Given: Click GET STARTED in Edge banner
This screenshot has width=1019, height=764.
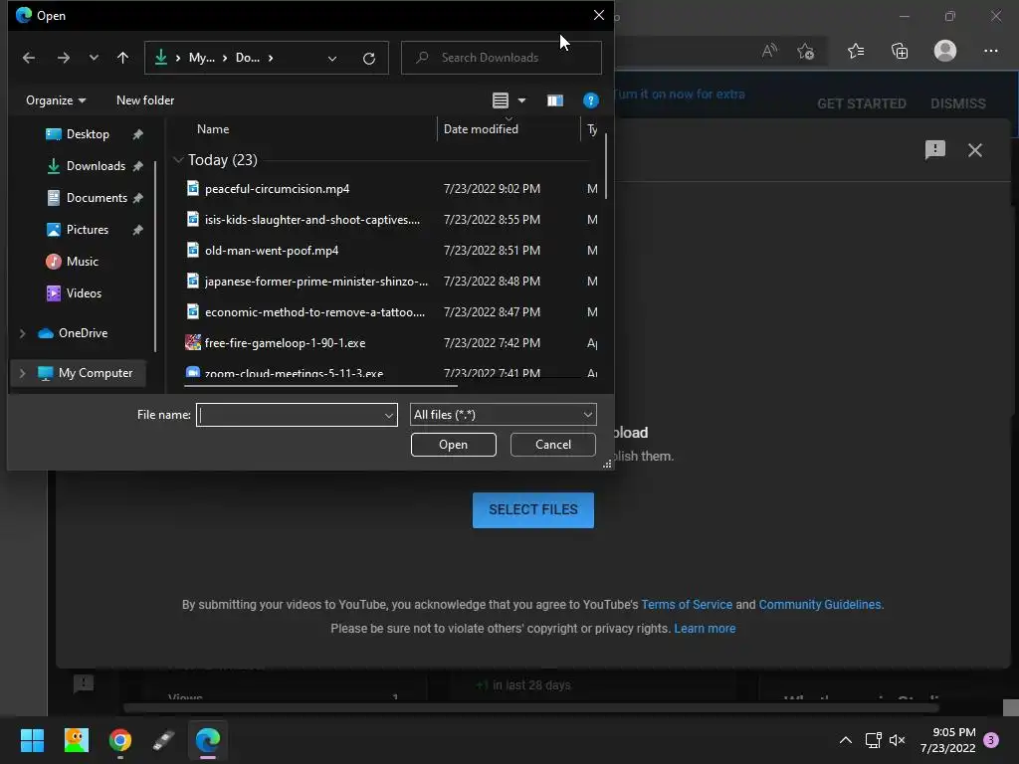Looking at the screenshot, I should click(x=861, y=103).
